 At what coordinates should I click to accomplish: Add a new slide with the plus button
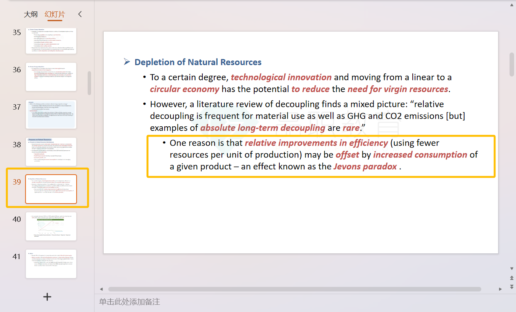[x=47, y=297]
